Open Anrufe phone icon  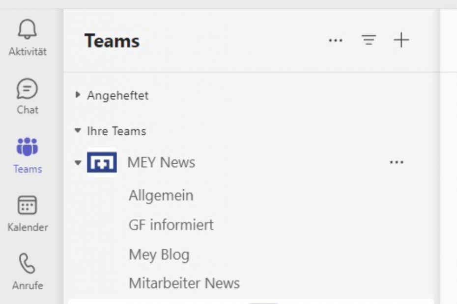pyautogui.click(x=28, y=263)
